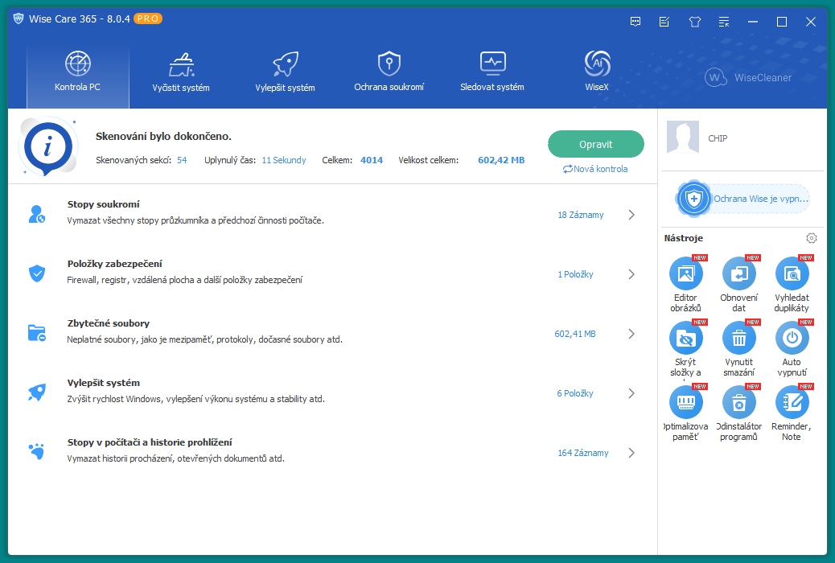Click the Položky zabezpečení shield check icon
This screenshot has width=835, height=563.
[37, 273]
